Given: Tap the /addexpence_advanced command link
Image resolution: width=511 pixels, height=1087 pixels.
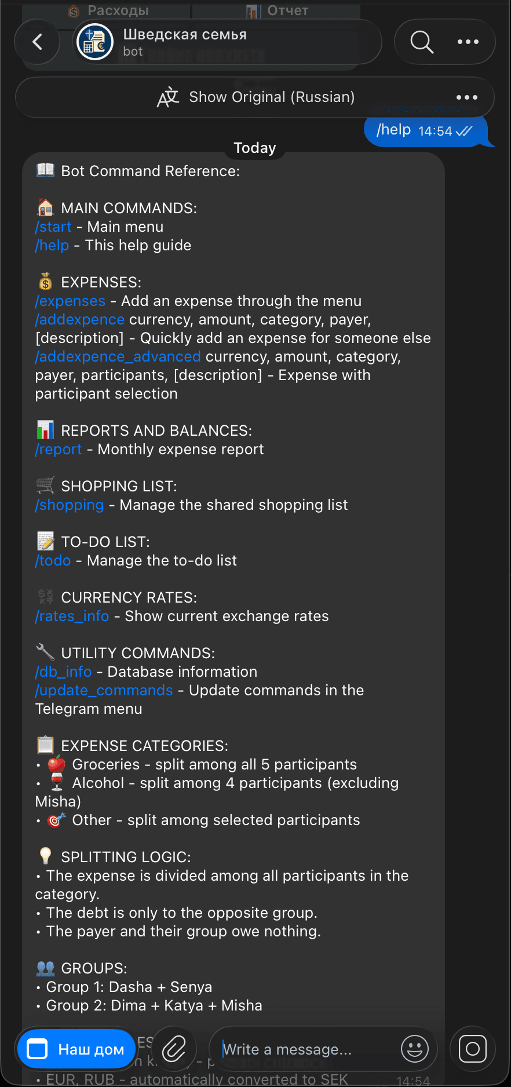Looking at the screenshot, I should (118, 356).
